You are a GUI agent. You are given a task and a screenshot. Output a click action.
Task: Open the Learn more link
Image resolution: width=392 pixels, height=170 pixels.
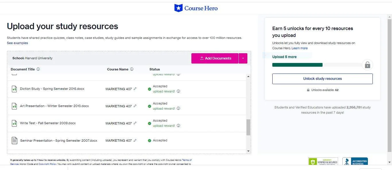[300, 48]
